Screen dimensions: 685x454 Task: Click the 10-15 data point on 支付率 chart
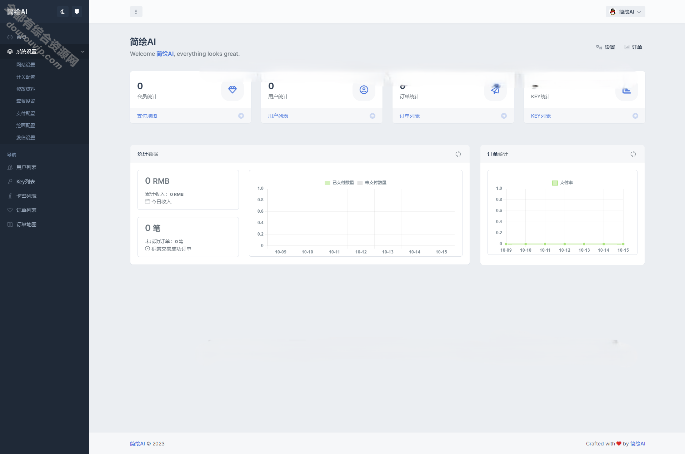click(x=623, y=244)
